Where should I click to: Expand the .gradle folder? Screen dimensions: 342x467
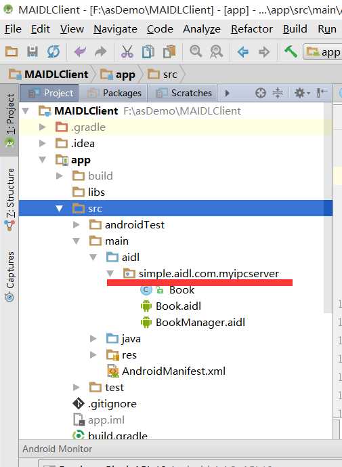43,127
